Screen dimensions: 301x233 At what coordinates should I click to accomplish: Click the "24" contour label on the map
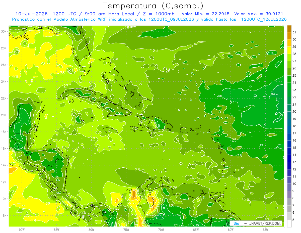pyautogui.click(x=232, y=103)
